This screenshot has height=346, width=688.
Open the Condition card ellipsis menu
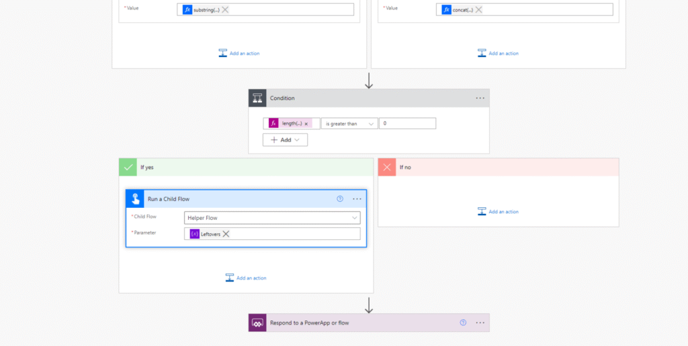point(480,98)
